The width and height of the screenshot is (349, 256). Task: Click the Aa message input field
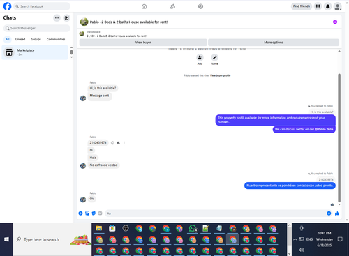[x=215, y=213]
